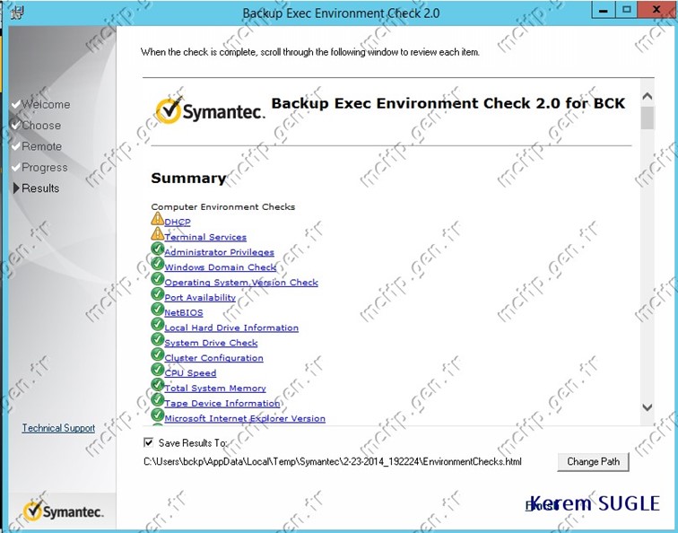Image resolution: width=678 pixels, height=533 pixels.
Task: Open the System Drive Check link
Action: (x=211, y=343)
